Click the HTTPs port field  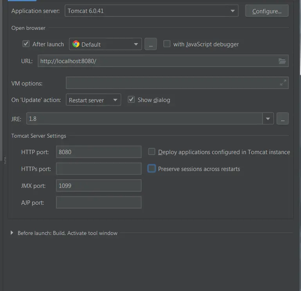[x=99, y=169]
